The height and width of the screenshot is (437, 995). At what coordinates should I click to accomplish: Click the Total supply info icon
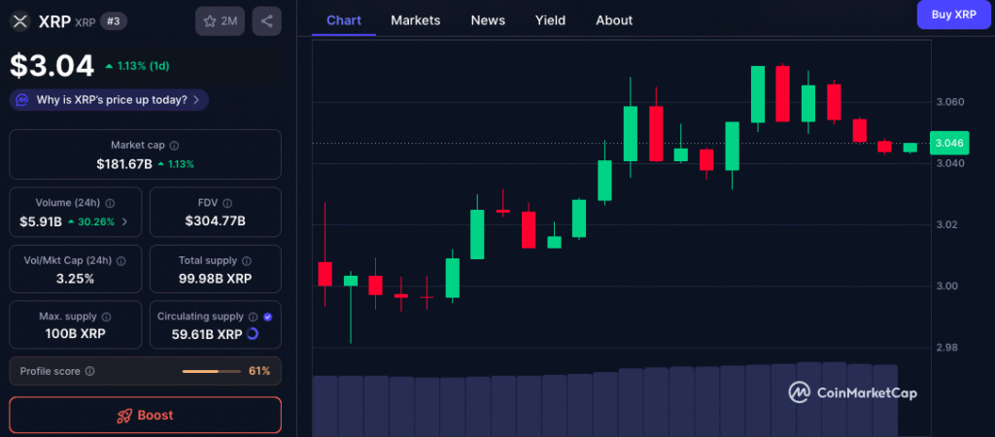click(247, 261)
